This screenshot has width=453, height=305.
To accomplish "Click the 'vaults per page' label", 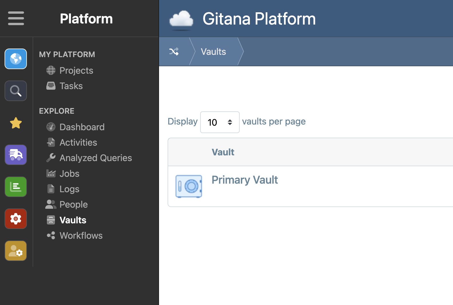I will pos(274,121).
